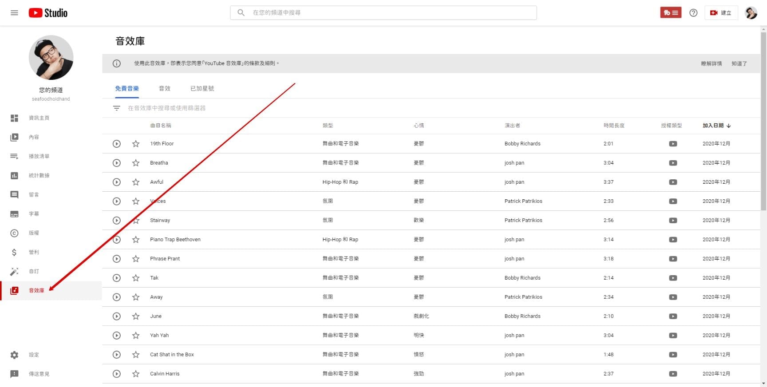Click the Learn More link in banner
The image size is (767, 387).
tap(711, 63)
